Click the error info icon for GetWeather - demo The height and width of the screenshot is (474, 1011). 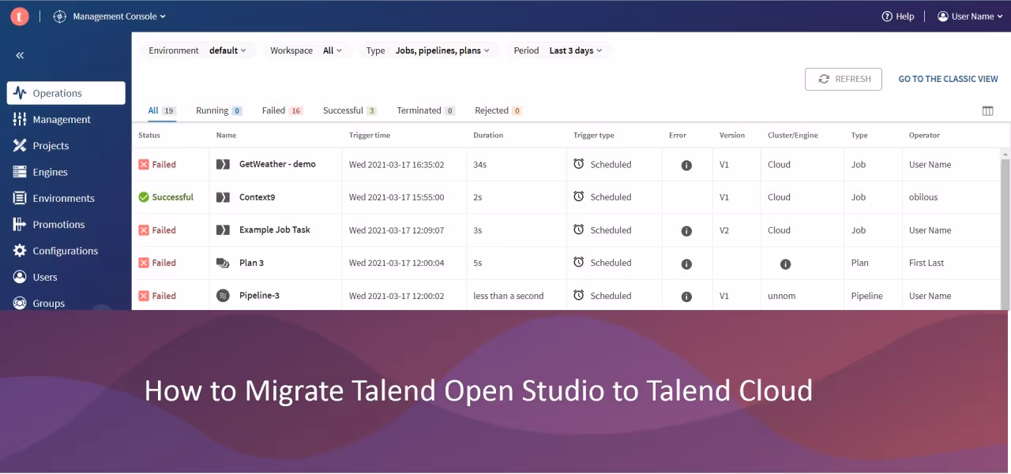[x=686, y=165]
